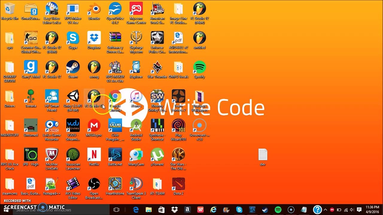
Task: Launch Hearthstone from the desktop
Action: (x=115, y=186)
